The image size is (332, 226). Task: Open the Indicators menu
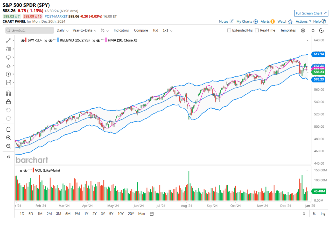(x=121, y=30)
